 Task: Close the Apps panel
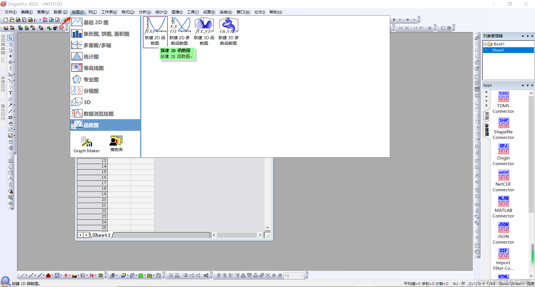(x=532, y=85)
